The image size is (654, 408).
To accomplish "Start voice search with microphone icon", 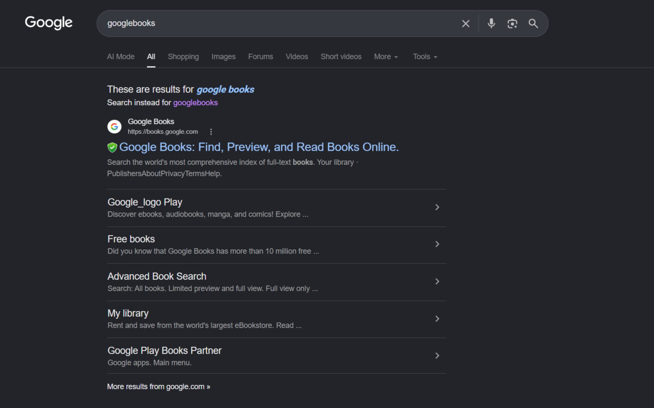I will tap(491, 23).
